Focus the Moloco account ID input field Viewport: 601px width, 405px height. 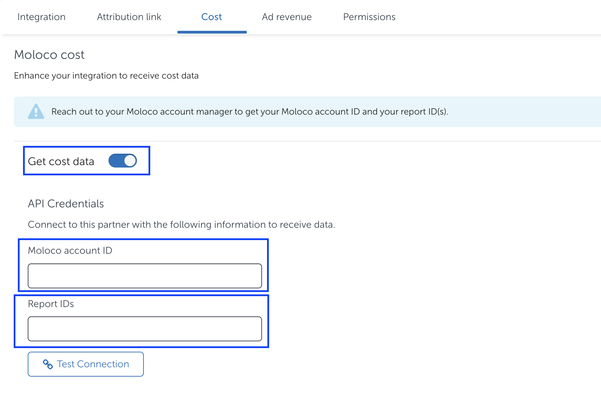(145, 276)
